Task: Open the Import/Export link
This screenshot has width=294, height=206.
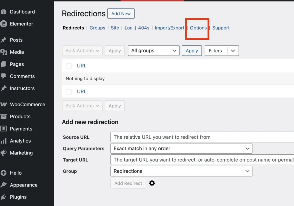Action: point(169,28)
